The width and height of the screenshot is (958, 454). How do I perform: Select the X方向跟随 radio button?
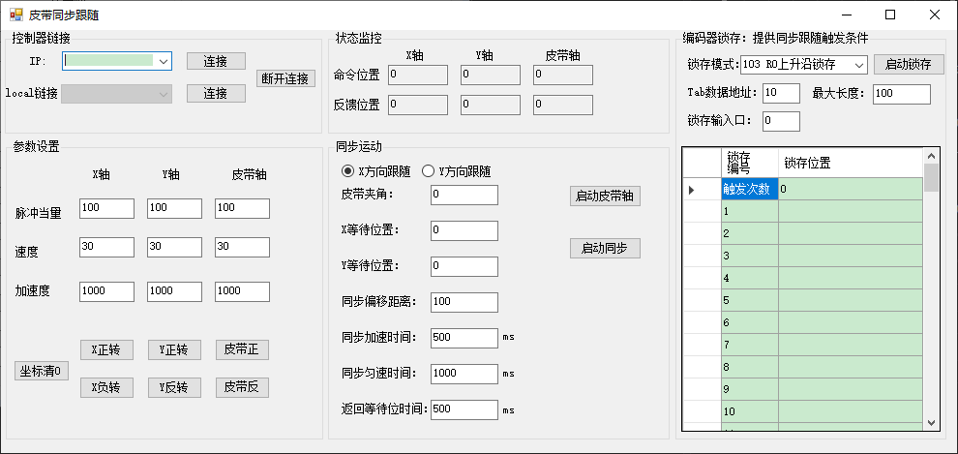coord(348,171)
